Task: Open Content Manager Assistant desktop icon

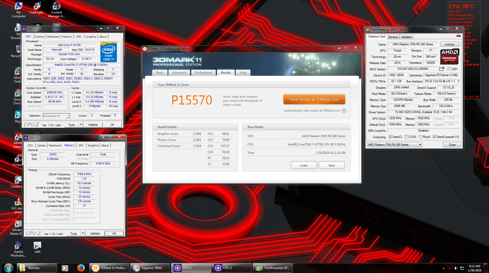Action: pyautogui.click(x=56, y=10)
